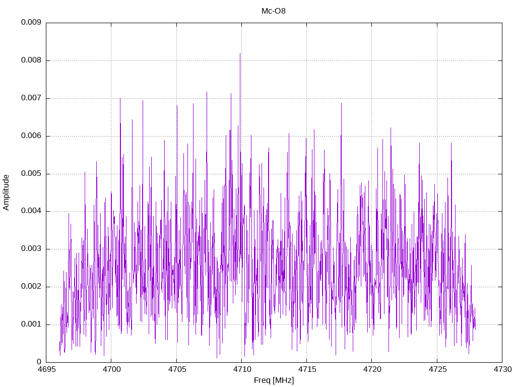Click the x-axis tick label 4720
516x387 pixels.
click(372, 369)
